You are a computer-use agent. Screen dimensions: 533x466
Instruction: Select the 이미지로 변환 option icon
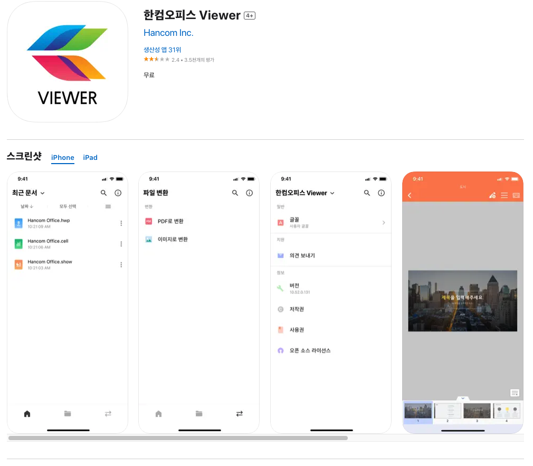(x=149, y=240)
